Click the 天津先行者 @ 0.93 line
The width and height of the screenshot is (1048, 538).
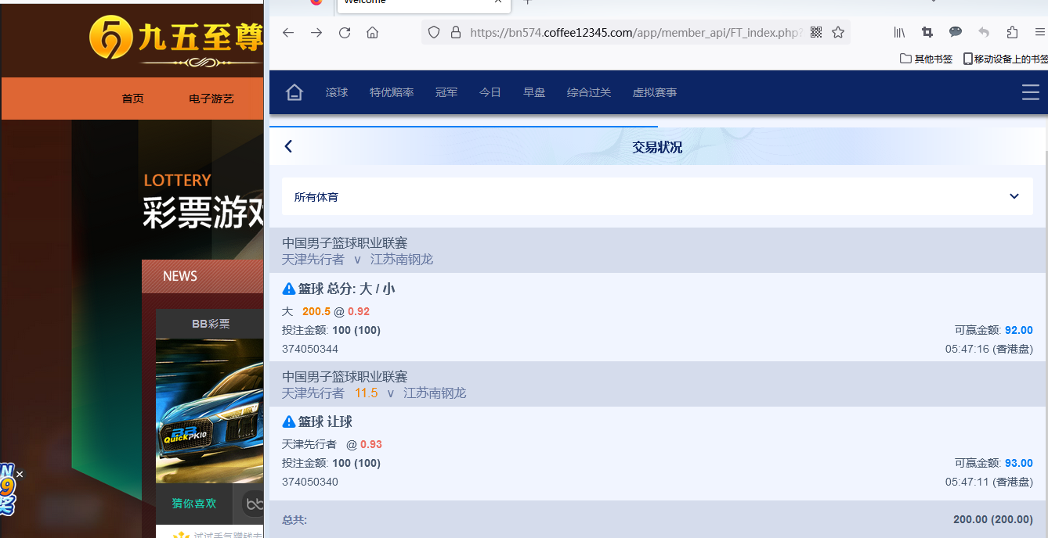(332, 444)
